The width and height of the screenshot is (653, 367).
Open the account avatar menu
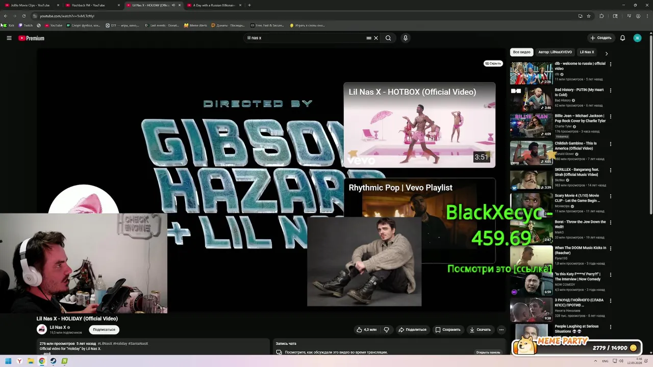(637, 38)
